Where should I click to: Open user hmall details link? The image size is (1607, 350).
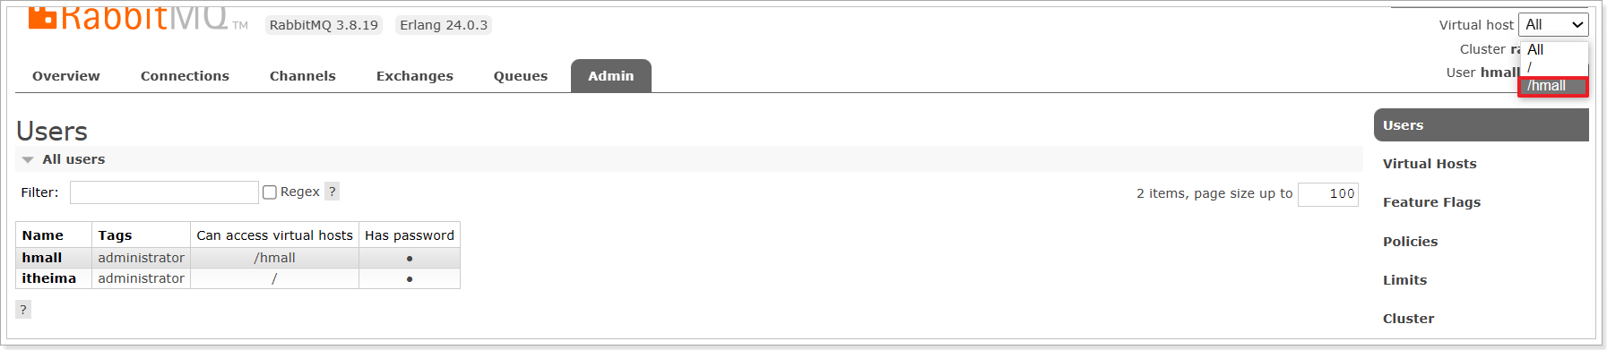(42, 258)
